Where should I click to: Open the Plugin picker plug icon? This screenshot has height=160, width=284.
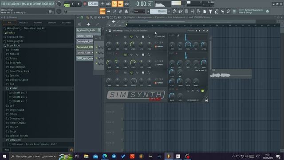tap(210, 12)
